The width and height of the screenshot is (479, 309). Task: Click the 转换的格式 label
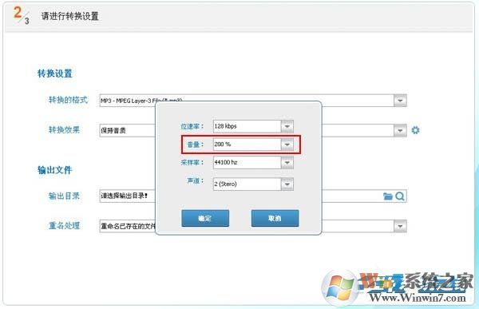pyautogui.click(x=68, y=100)
